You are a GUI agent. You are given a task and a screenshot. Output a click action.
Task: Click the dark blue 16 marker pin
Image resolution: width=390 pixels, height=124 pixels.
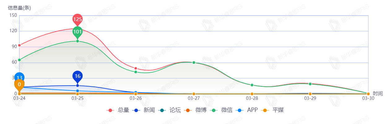(77, 76)
